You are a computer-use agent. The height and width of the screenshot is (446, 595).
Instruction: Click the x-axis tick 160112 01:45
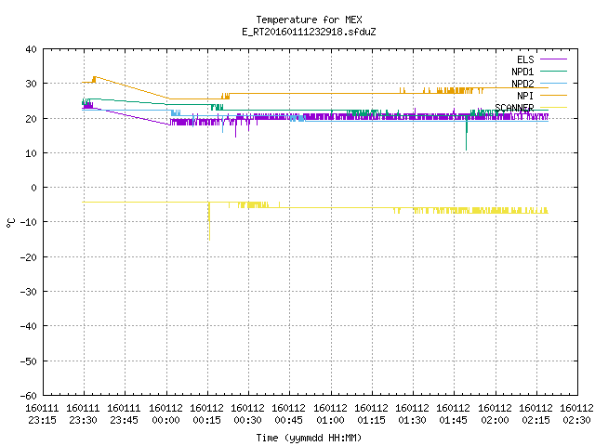(454, 414)
